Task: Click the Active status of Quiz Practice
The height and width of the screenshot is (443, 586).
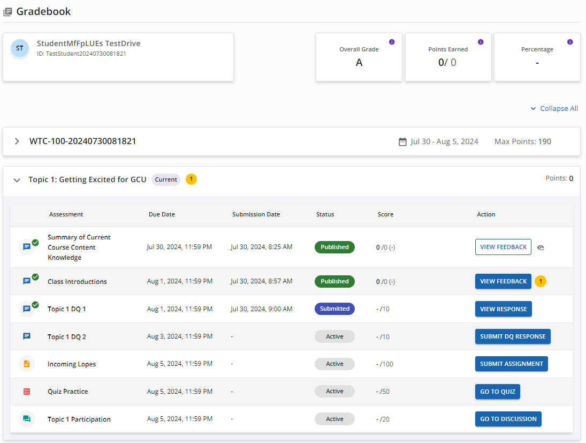Action: coord(334,391)
